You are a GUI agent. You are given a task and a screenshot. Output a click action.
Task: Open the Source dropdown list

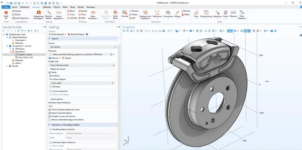82,47
